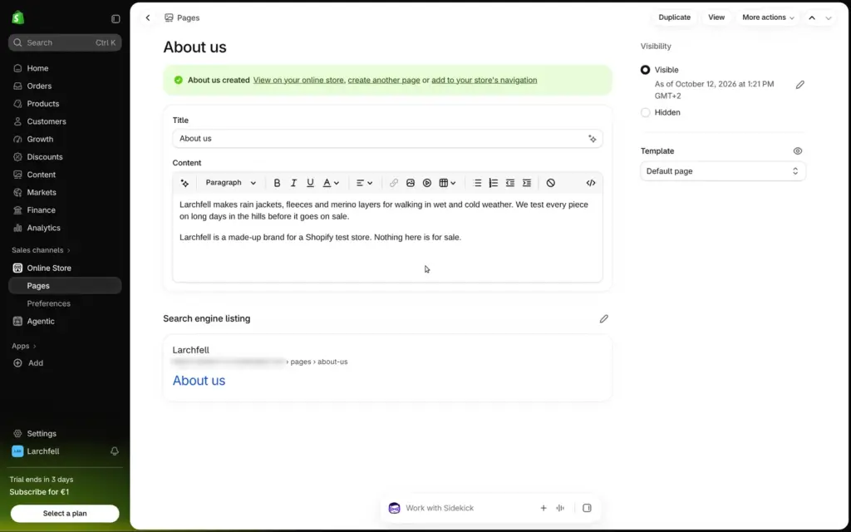Collapse the sidebar with the panel icon

[x=116, y=18]
